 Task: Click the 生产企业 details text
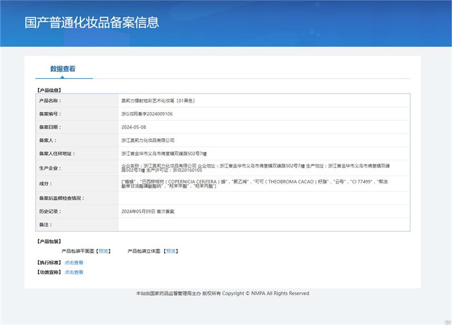pyautogui.click(x=256, y=168)
